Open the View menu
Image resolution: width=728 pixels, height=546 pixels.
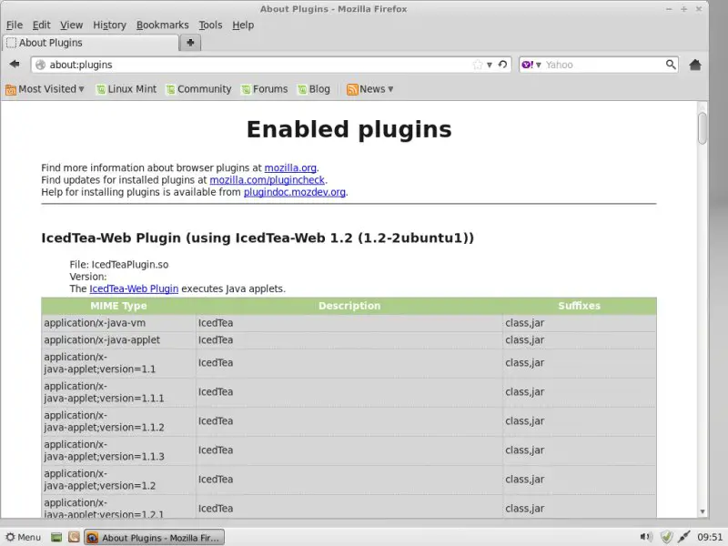pyautogui.click(x=72, y=25)
